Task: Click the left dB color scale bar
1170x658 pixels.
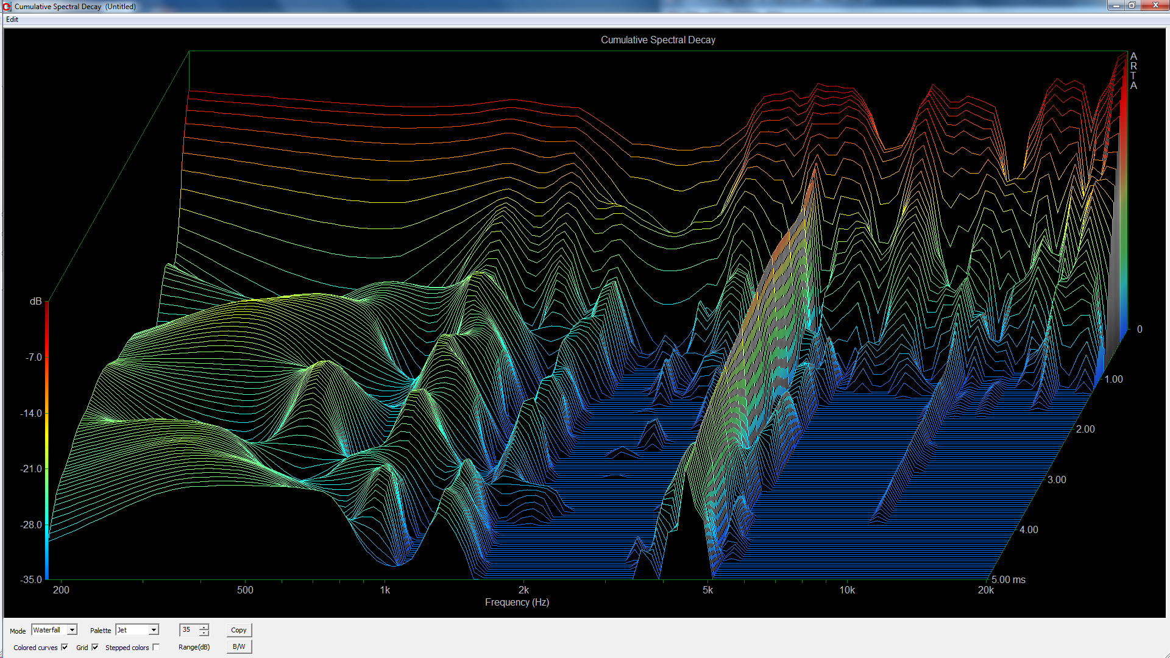Action: click(x=47, y=439)
